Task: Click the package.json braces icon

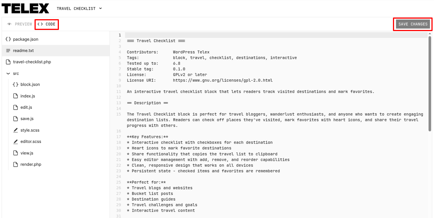Action: [x=8, y=39]
